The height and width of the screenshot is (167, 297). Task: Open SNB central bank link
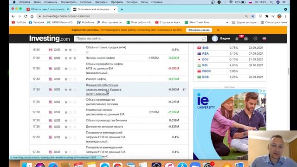click(x=205, y=48)
